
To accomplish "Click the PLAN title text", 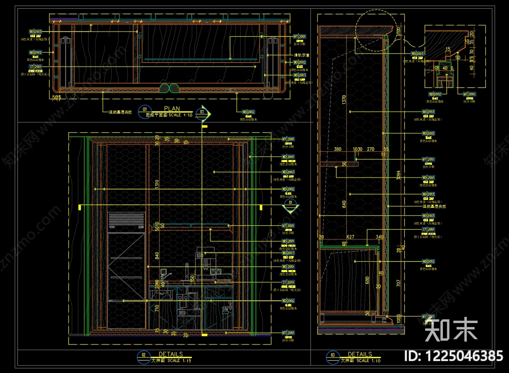I will click(172, 109).
